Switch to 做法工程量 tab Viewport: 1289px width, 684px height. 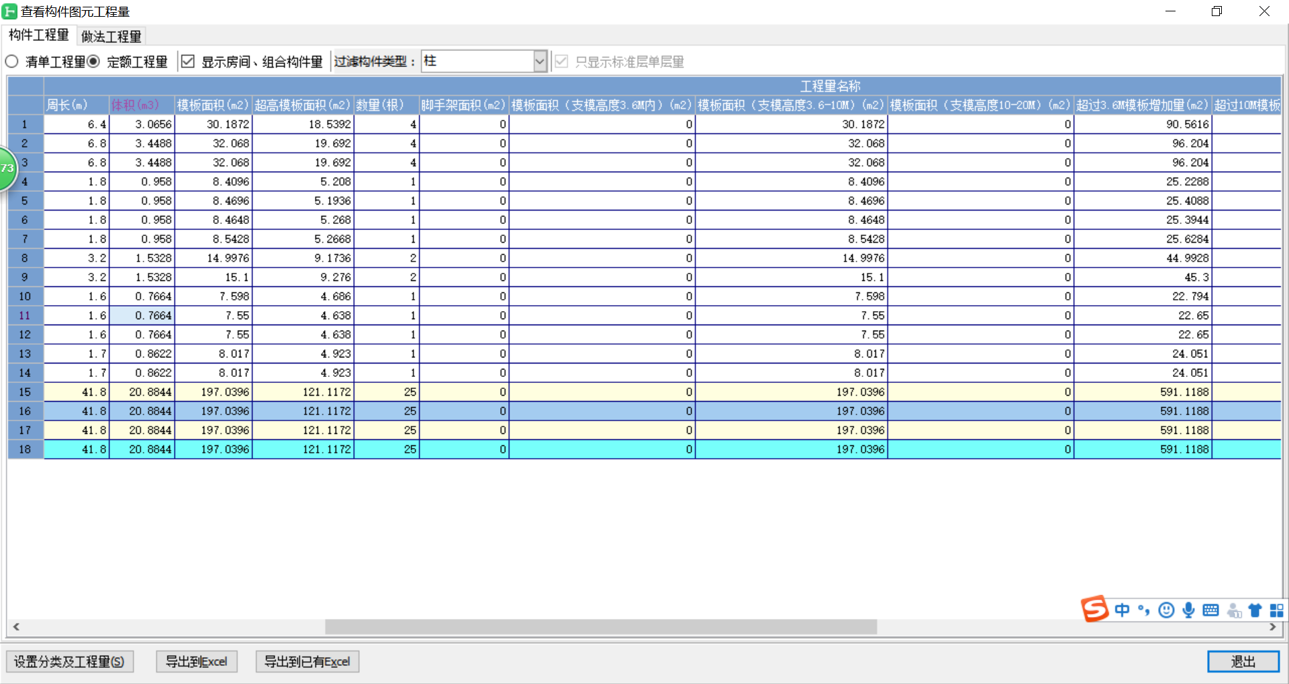[x=111, y=36]
